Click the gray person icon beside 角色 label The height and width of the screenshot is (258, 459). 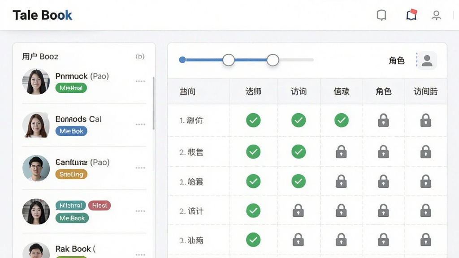pos(427,60)
